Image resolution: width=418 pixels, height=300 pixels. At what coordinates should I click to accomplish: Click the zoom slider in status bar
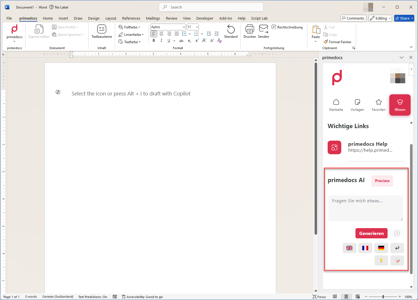click(383, 297)
